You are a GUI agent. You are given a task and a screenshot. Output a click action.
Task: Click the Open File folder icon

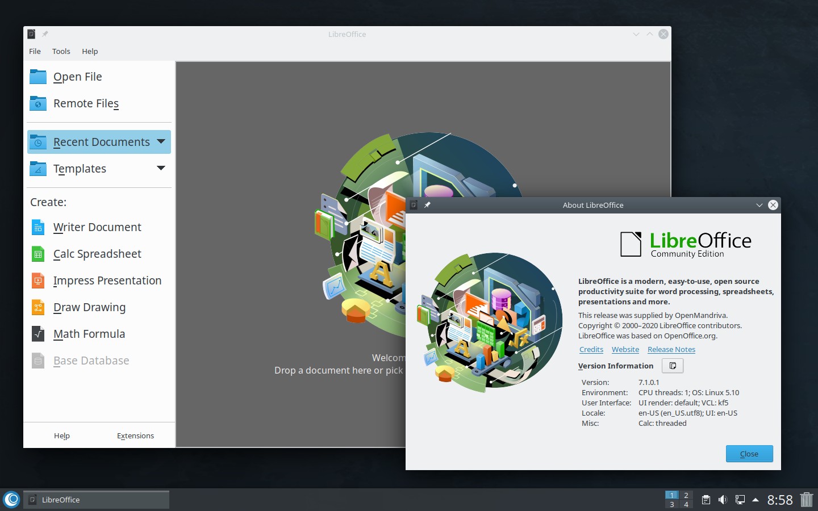pos(38,76)
